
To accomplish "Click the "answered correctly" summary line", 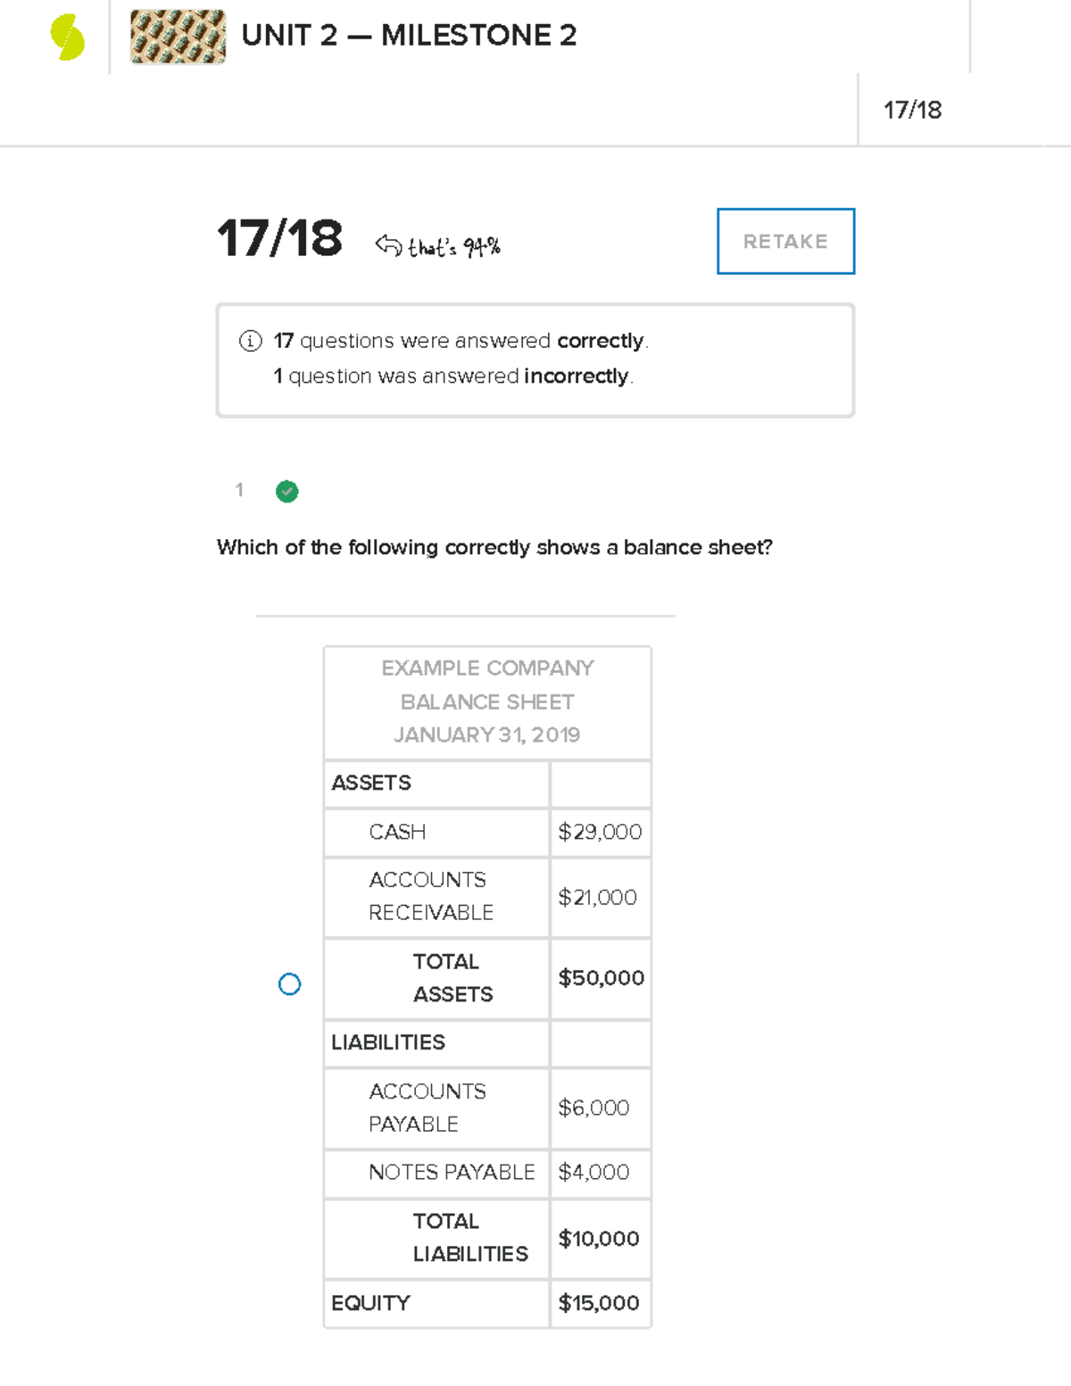I will click(x=461, y=341).
